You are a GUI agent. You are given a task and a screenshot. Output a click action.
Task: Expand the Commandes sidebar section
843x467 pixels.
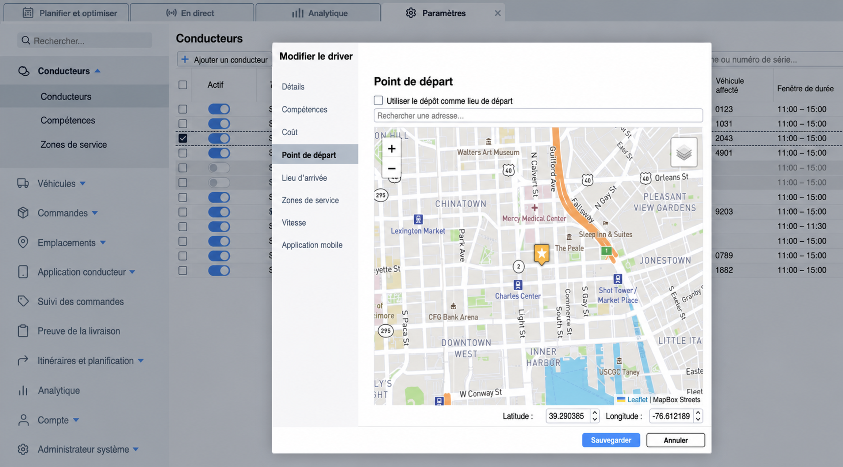coord(95,213)
